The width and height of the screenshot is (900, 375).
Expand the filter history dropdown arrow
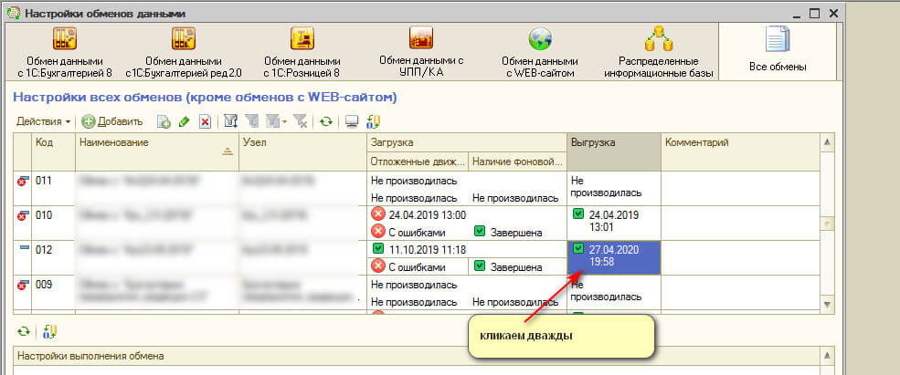[284, 121]
